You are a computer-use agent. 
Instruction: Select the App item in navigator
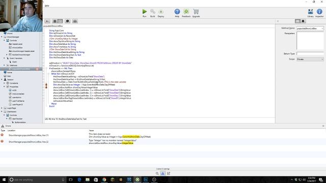[x=9, y=76]
